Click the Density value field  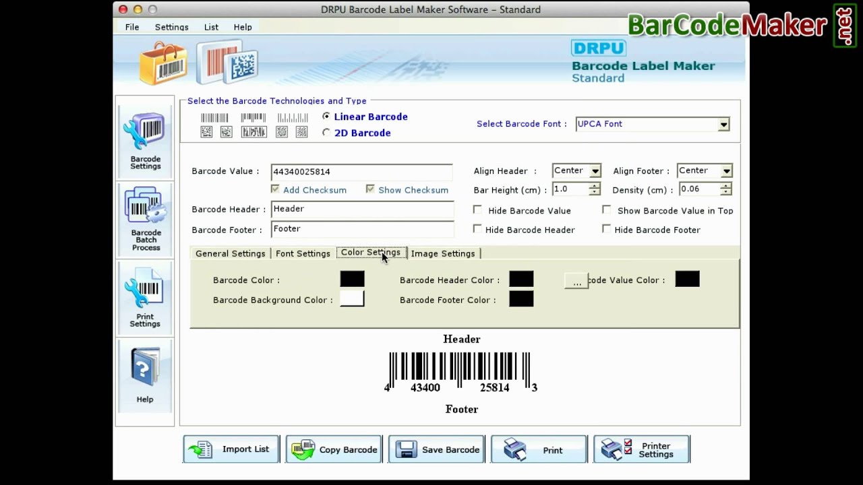(699, 189)
